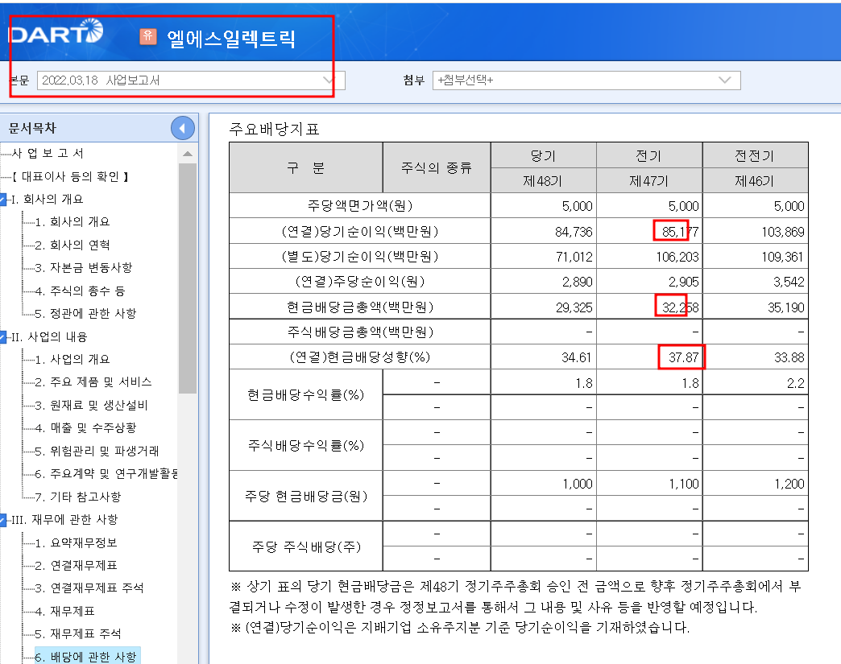Click the 제47기 column header
The height and width of the screenshot is (664, 841).
[x=649, y=181]
